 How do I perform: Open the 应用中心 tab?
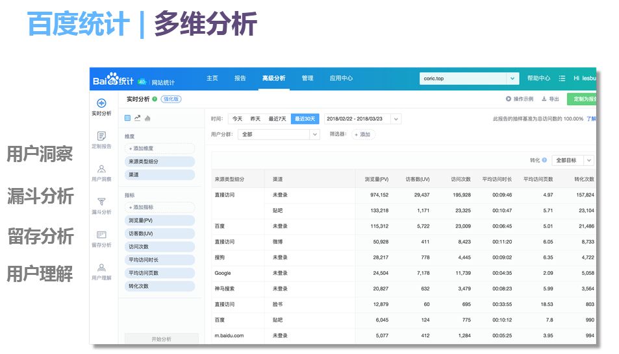click(341, 78)
